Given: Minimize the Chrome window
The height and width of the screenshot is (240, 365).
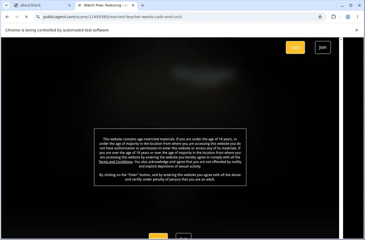Looking at the screenshot, I should pyautogui.click(x=342, y=5).
